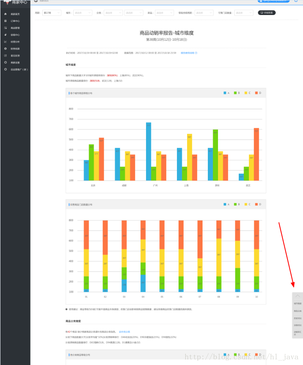Image resolution: width=303 pixels, height=365 pixels.
Task: Click the 去补充分类 link
Action: click(124, 332)
